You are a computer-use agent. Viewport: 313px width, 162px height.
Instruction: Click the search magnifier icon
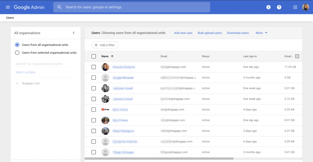pyautogui.click(x=60, y=7)
